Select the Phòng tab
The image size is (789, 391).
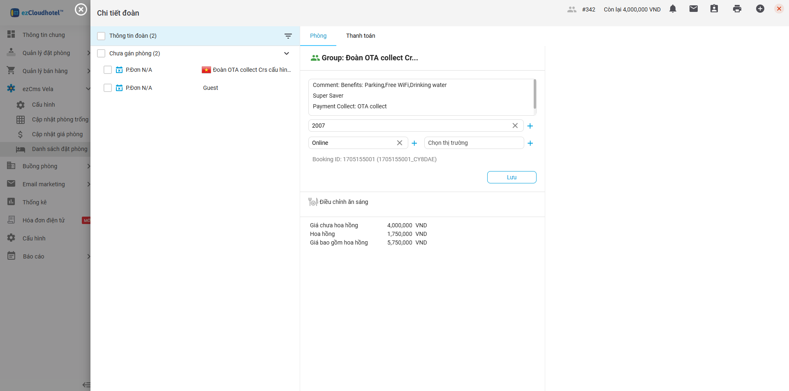(318, 36)
